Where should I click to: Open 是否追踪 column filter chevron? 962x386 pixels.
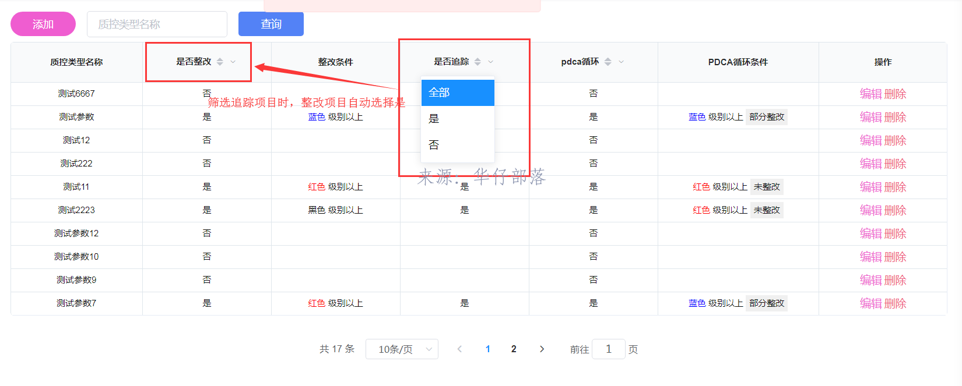(x=490, y=62)
